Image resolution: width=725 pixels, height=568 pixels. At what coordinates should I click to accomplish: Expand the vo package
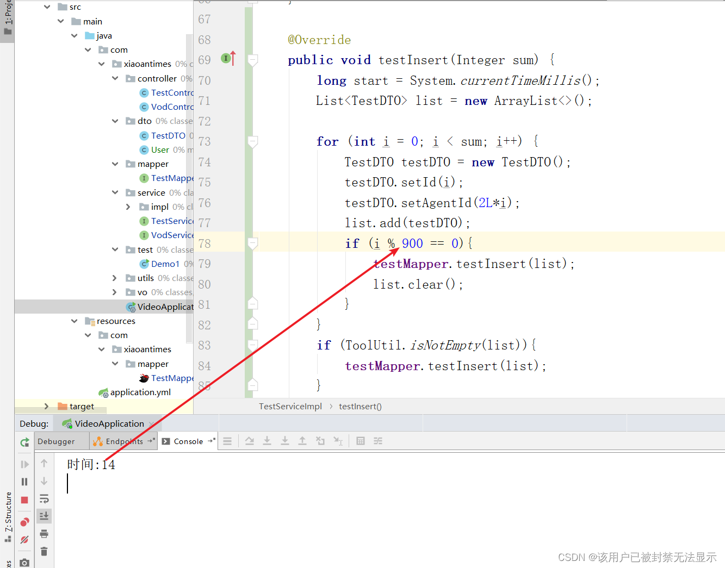coord(115,292)
